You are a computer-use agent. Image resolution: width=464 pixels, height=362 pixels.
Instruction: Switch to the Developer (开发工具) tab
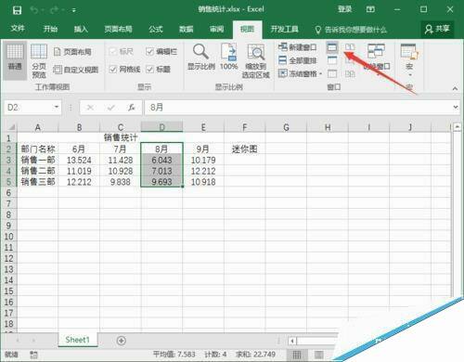click(x=284, y=29)
